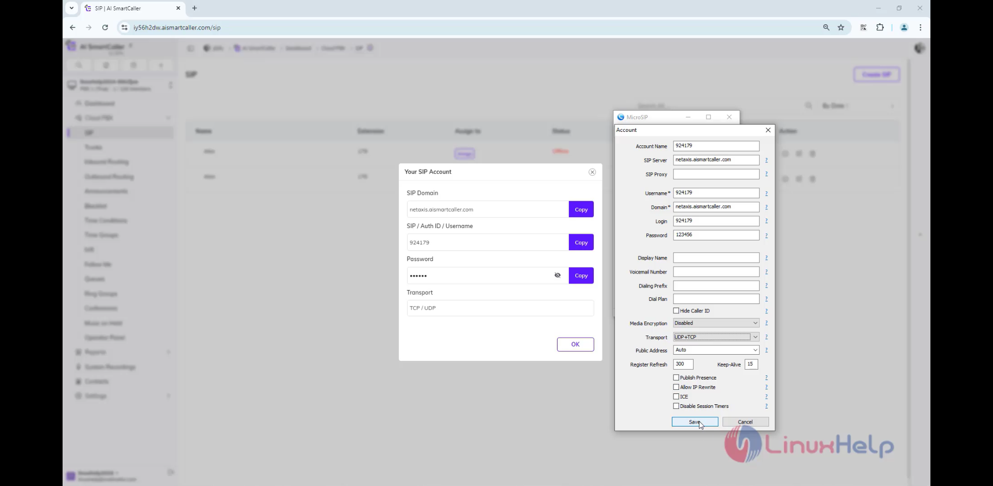Screen dimensions: 993x486
Task: View site information icon in address bar
Action: pyautogui.click(x=124, y=27)
